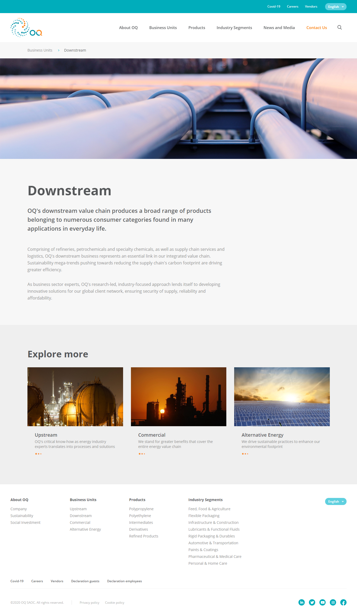Open Rigid Packaging & Durables link
357x616 pixels.
212,536
